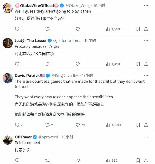Expand more options on OP Raver's comment
The height and width of the screenshot is (164, 155).
click(146, 137)
